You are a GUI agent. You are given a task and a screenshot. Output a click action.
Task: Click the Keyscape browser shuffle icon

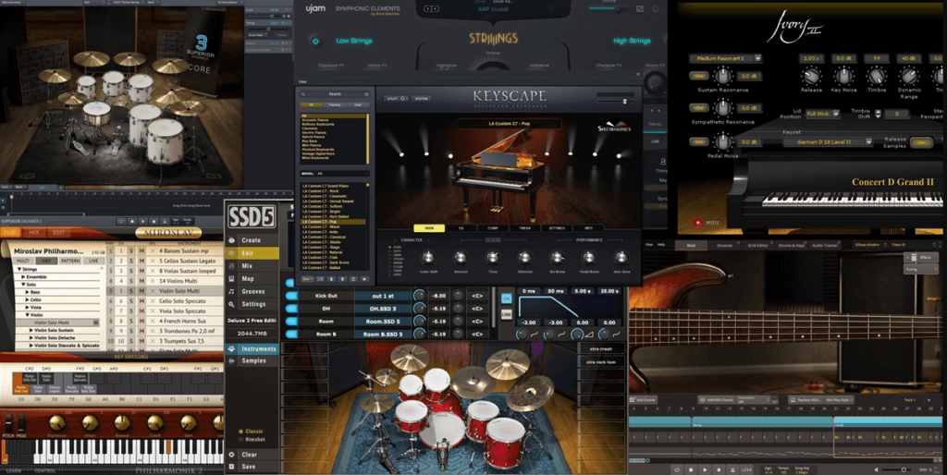(321, 279)
